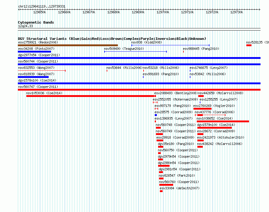
Task: Click the dgv2979n54 (Cooper2011) label
Action: pos(179,156)
